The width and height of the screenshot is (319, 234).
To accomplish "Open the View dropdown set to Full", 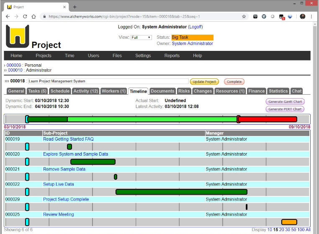I will click(141, 38).
